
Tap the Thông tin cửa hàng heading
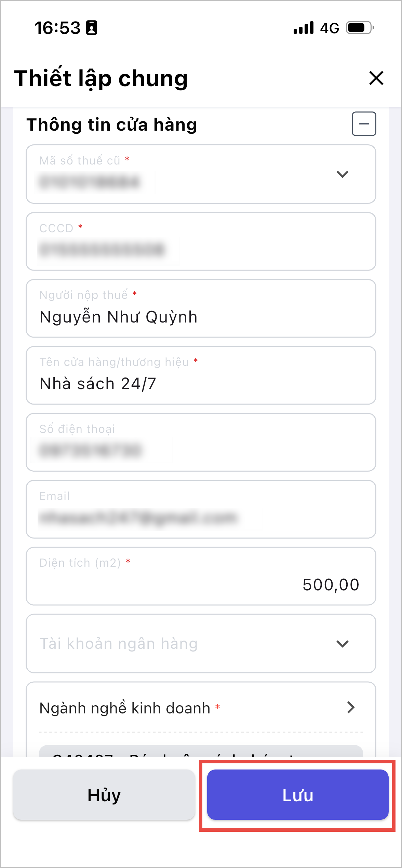pyautogui.click(x=111, y=124)
